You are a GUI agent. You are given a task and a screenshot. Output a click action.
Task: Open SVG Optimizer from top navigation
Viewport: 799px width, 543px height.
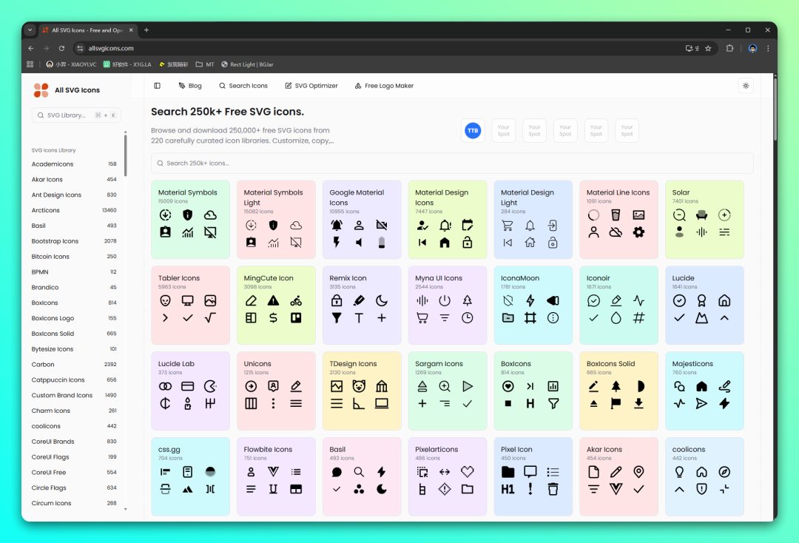[311, 86]
